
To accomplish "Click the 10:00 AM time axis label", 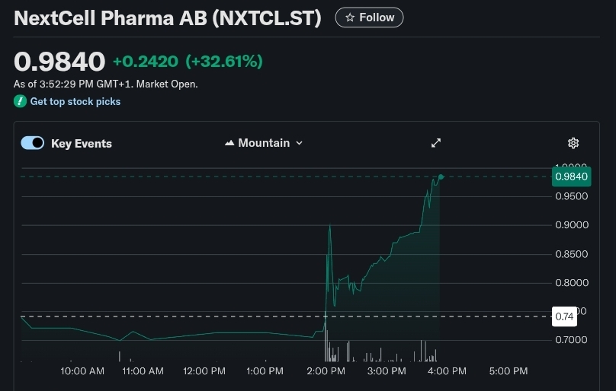I will (82, 371).
